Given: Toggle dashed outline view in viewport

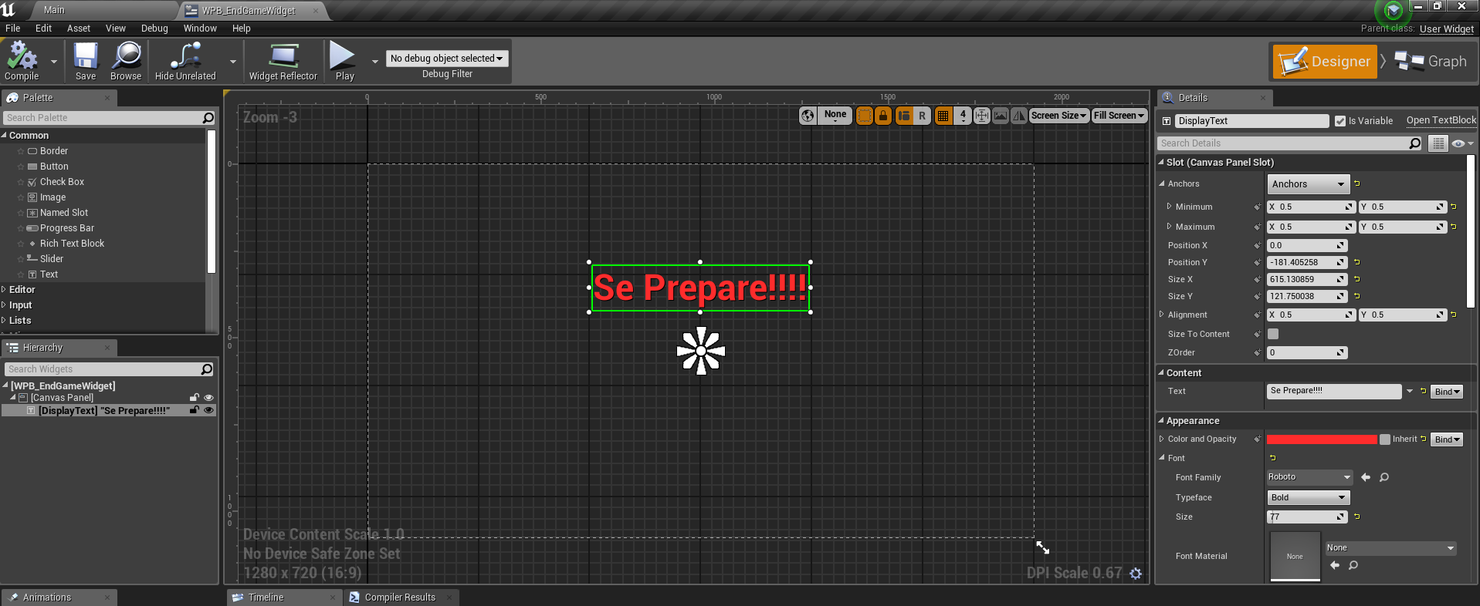Looking at the screenshot, I should [x=865, y=116].
